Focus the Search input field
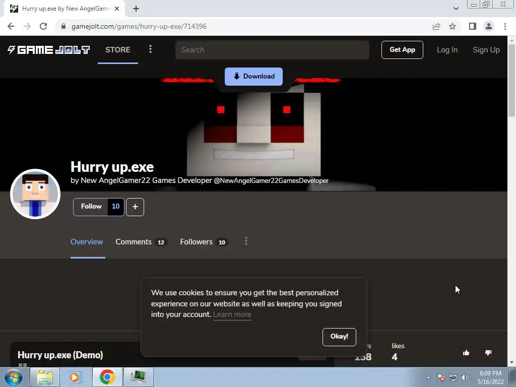Screen dimensions: 516x387 coord(272,50)
